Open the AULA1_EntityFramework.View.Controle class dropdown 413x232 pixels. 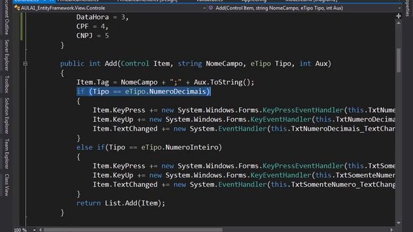pyautogui.click(x=204, y=8)
